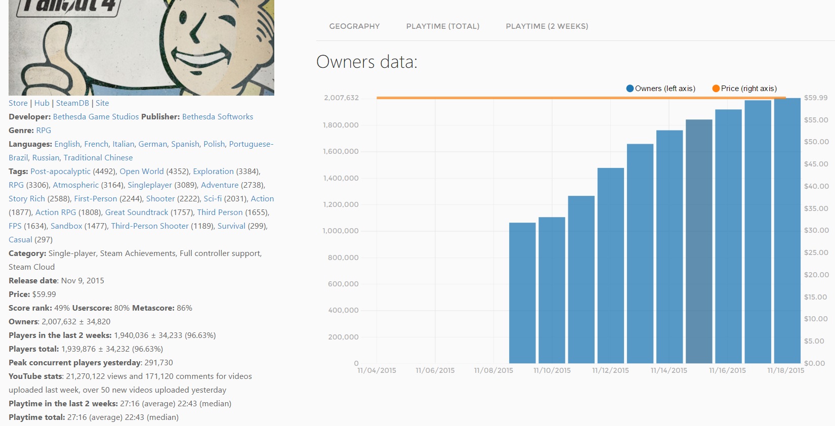Select the RPG genre link
Screen dimensions: 835x426
point(44,131)
